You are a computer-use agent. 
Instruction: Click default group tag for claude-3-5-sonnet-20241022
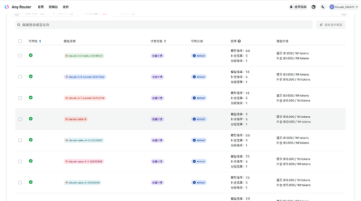[x=199, y=77]
